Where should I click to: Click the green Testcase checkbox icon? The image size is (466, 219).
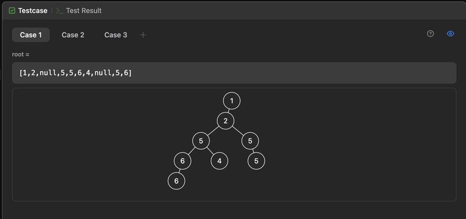[x=12, y=10]
